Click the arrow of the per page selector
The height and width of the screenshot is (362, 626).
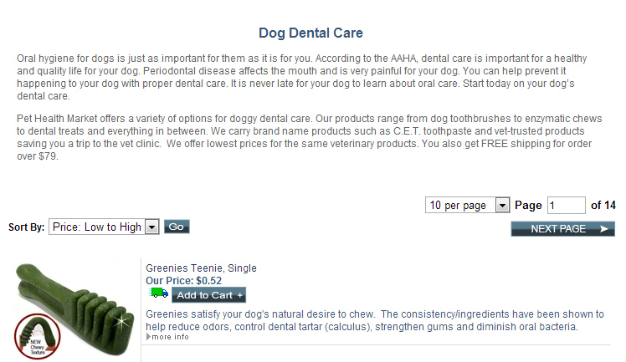coord(502,206)
